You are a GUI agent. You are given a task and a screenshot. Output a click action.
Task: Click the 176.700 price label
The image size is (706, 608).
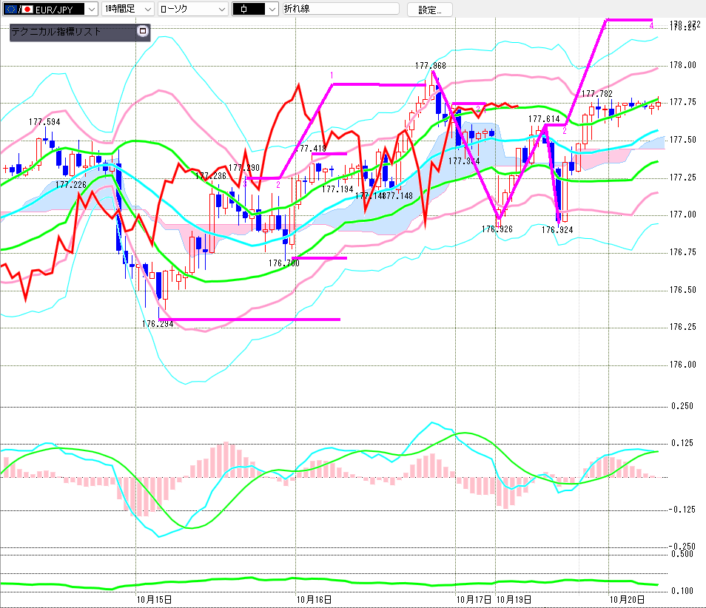284,263
